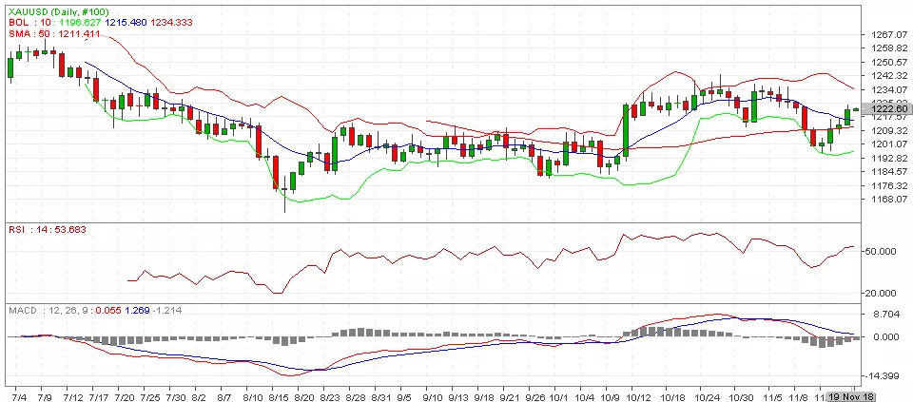Click the RSI 14 indicator label
The image size is (913, 402).
[x=25, y=230]
